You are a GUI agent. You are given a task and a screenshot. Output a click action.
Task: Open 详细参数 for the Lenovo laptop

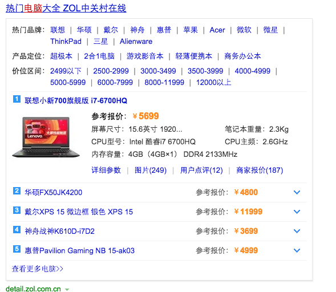click(106, 170)
